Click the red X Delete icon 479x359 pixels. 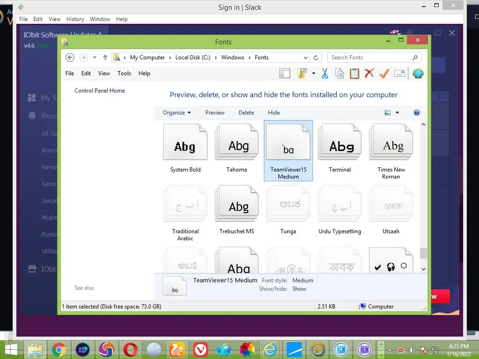point(369,73)
